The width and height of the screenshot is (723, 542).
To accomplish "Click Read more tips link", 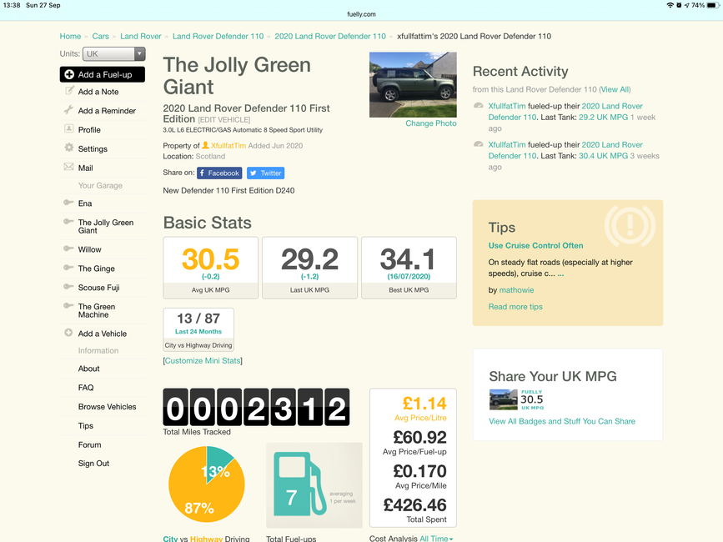I will pyautogui.click(x=515, y=307).
